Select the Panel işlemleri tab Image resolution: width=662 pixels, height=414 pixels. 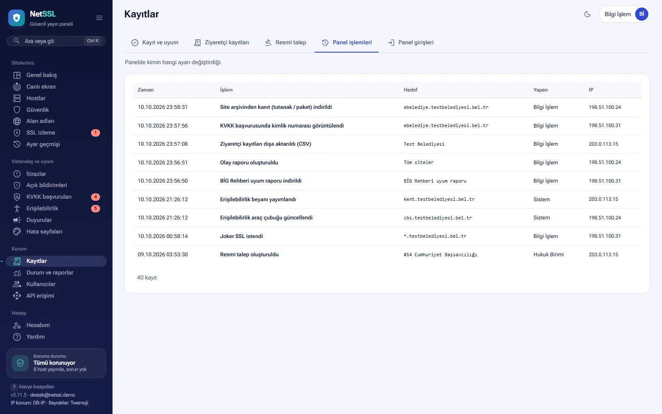point(347,42)
